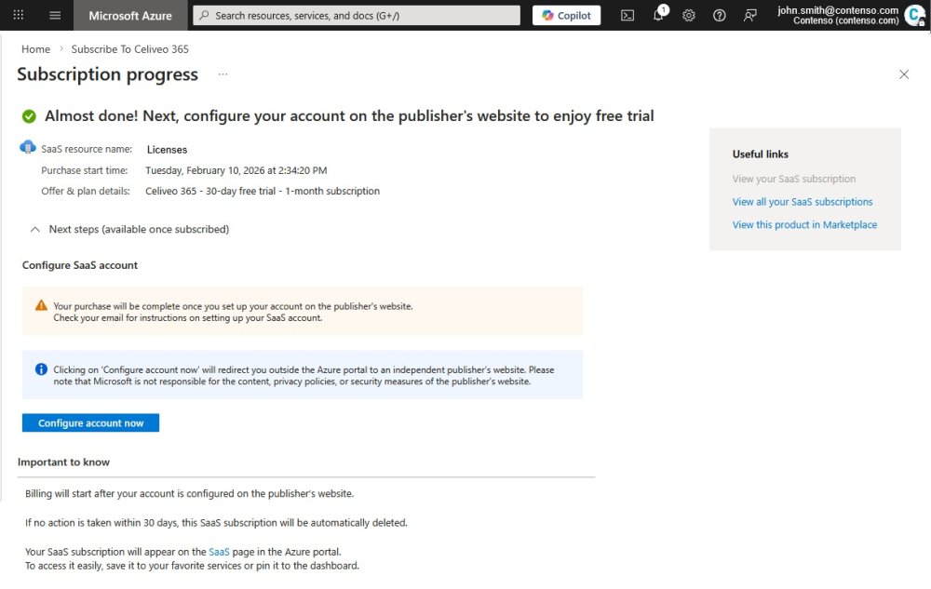Click the SaaS resource cloud icon
Screen dimensions: 931x589
coord(28,147)
